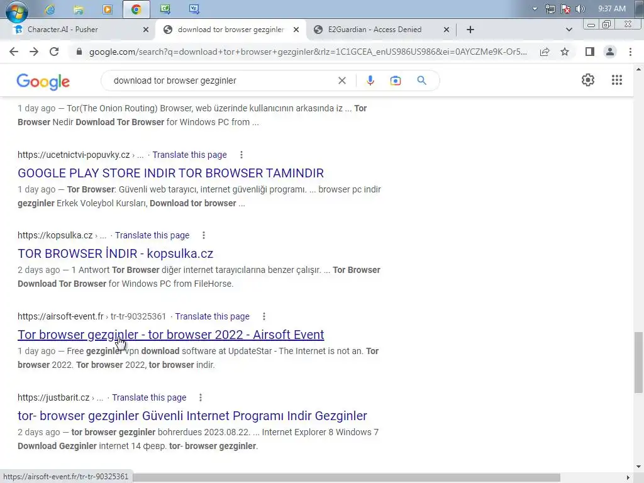Open the VB application taskbar icon
Viewport: 644px width, 483px height.
(194, 9)
